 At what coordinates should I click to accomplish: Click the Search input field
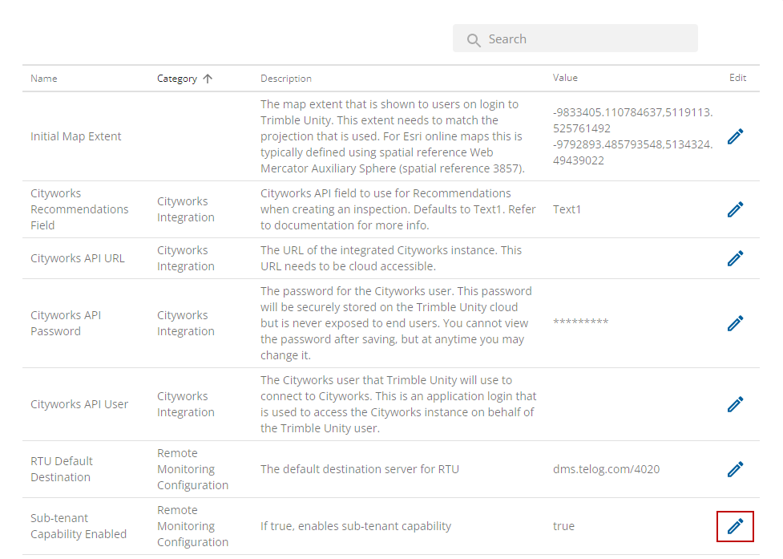pyautogui.click(x=575, y=38)
